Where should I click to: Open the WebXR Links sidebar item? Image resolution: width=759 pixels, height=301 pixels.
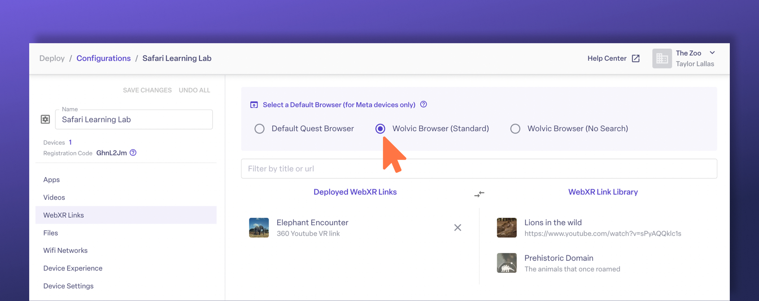pyautogui.click(x=126, y=215)
